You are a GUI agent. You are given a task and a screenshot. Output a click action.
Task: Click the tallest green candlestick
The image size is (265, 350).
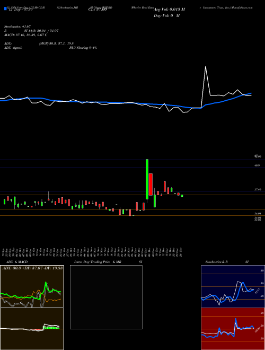pyautogui.click(x=147, y=179)
